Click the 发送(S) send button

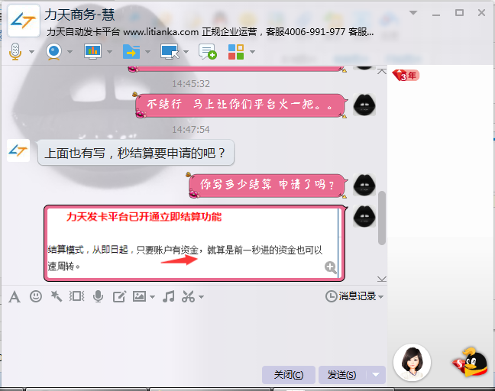(x=342, y=375)
